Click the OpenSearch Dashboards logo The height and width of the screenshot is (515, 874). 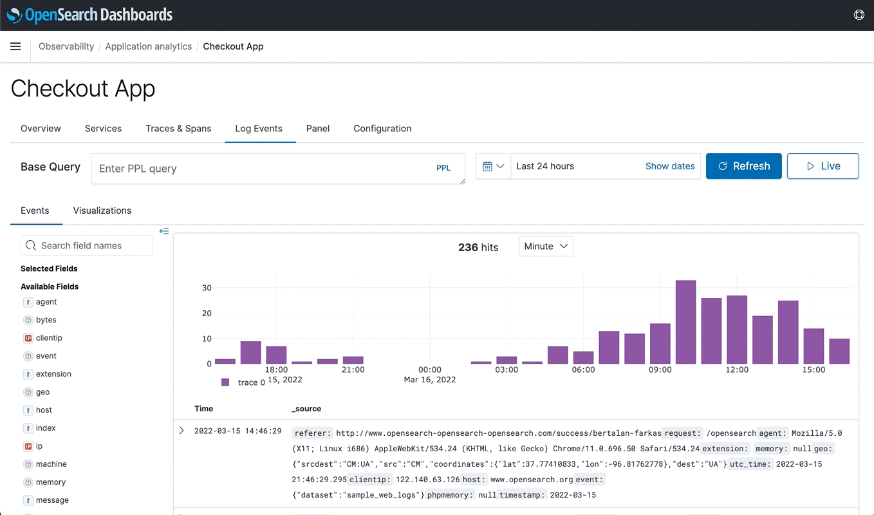pos(90,15)
